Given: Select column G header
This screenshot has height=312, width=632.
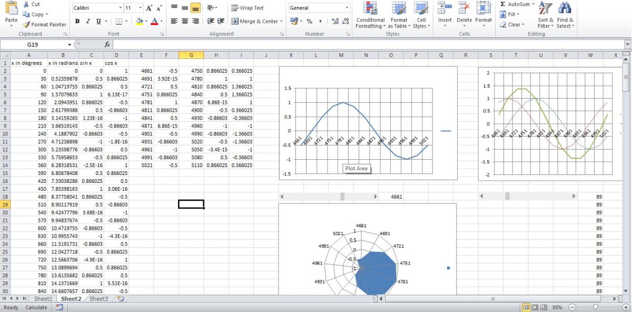Looking at the screenshot, I should (x=191, y=55).
